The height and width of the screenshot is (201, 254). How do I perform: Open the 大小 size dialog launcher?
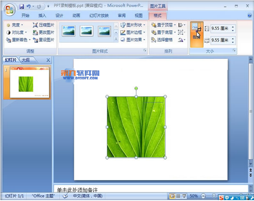pos(234,50)
